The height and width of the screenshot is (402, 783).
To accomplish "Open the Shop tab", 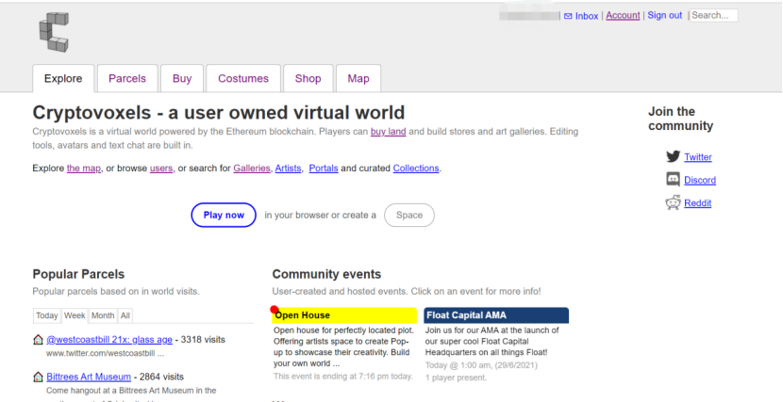I will (308, 78).
